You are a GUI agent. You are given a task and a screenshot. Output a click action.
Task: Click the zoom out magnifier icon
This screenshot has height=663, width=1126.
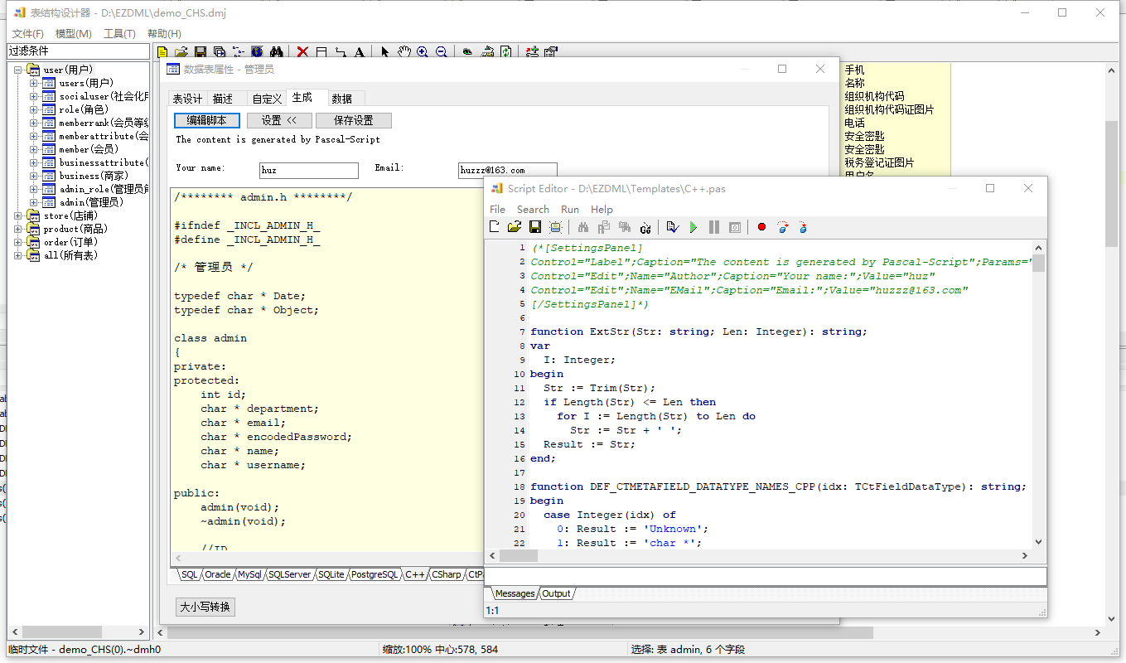(x=442, y=51)
